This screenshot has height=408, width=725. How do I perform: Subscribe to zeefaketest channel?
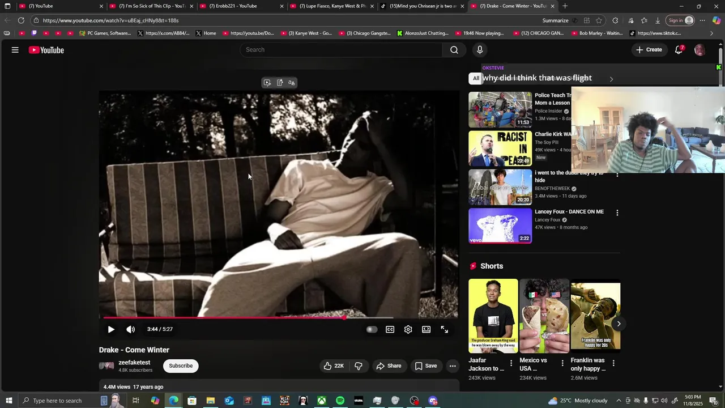(181, 366)
